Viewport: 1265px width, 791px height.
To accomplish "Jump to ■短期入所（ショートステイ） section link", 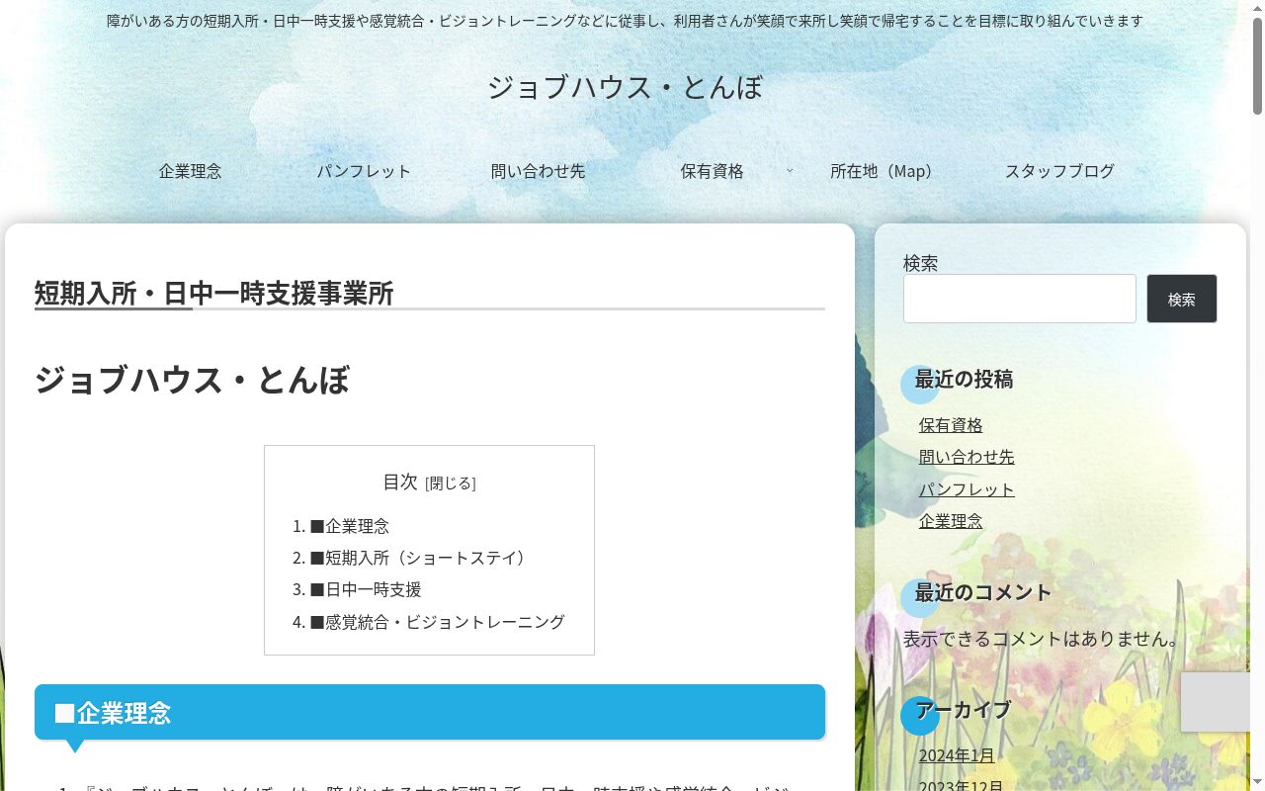I will pyautogui.click(x=421, y=558).
